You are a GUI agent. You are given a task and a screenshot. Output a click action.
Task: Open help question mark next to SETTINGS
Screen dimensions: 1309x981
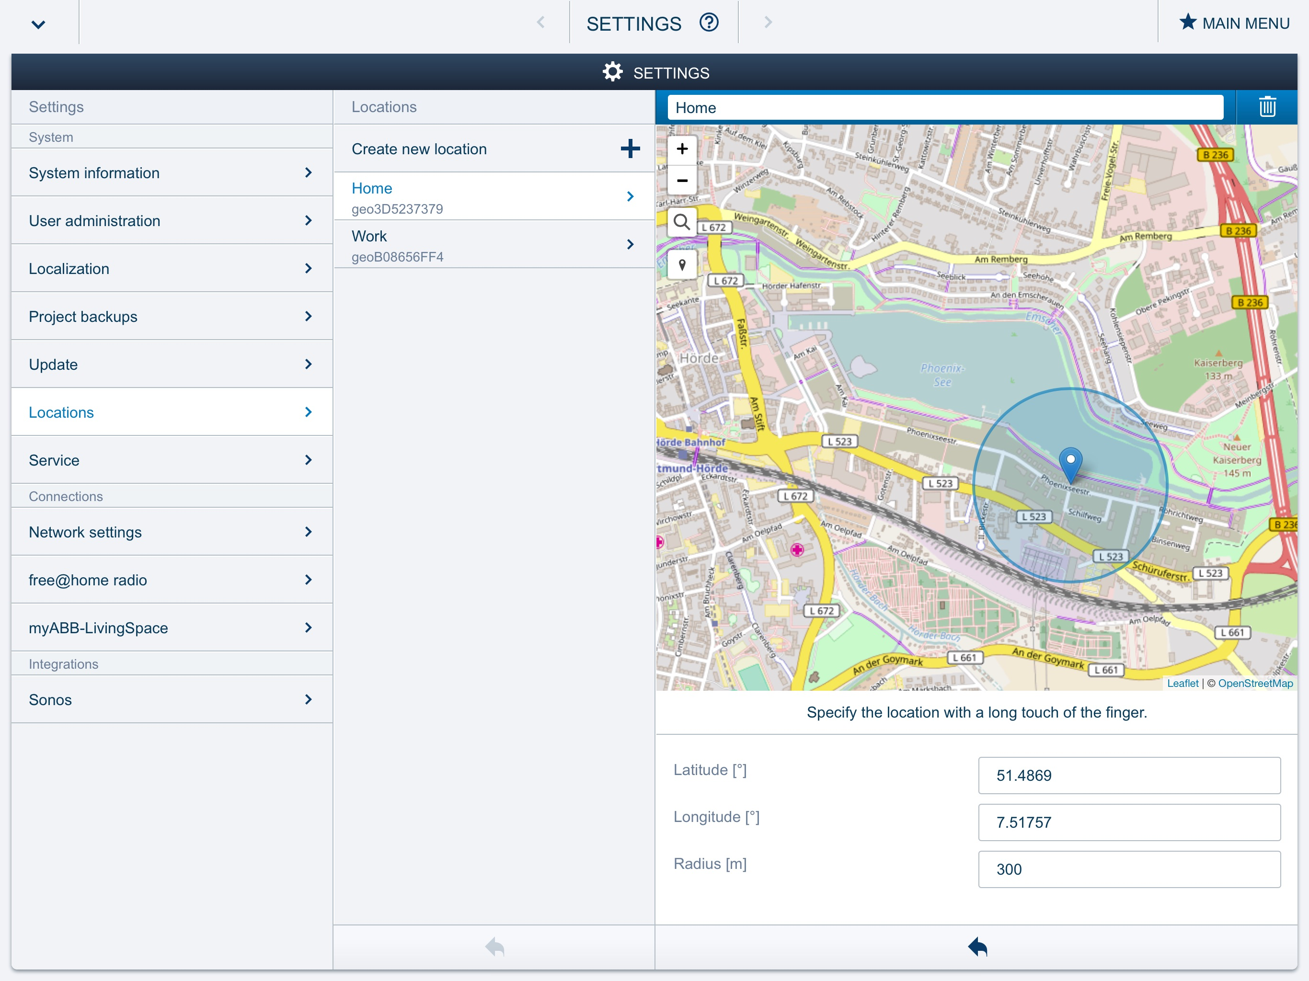point(708,23)
